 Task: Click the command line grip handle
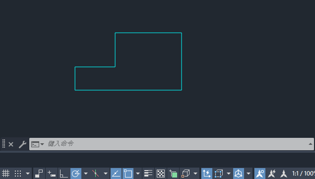(x=3, y=144)
